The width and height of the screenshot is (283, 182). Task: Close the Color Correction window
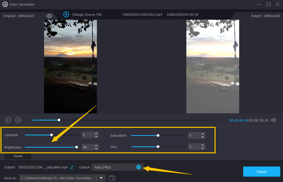[x=278, y=4]
